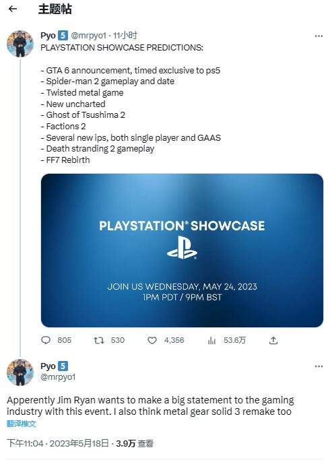Open the more options menu on the second tweet

(319, 366)
